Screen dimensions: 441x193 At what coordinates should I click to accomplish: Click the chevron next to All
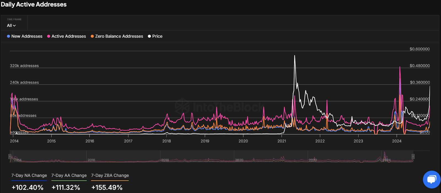coord(14,26)
